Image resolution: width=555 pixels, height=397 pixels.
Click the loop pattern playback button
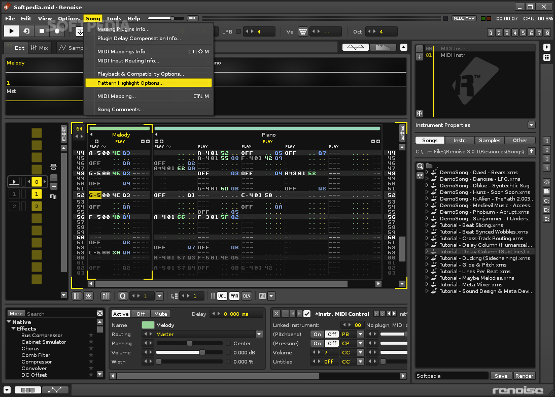(x=26, y=31)
